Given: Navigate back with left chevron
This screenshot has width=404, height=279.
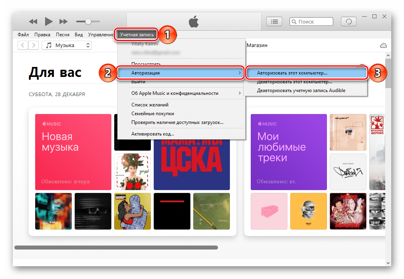Looking at the screenshot, I should coord(23,45).
